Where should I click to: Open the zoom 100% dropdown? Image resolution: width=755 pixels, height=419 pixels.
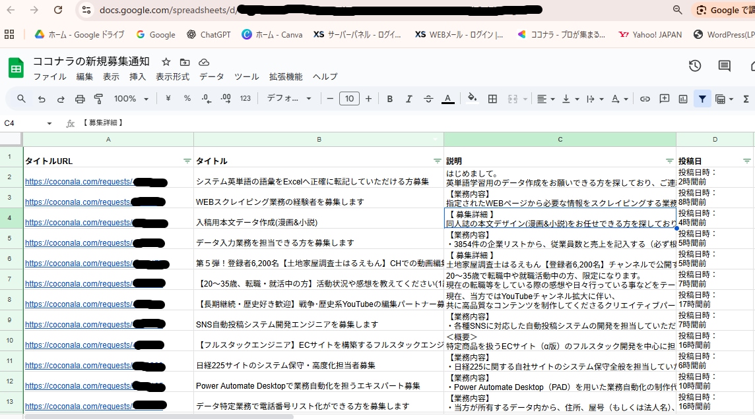pyautogui.click(x=131, y=99)
